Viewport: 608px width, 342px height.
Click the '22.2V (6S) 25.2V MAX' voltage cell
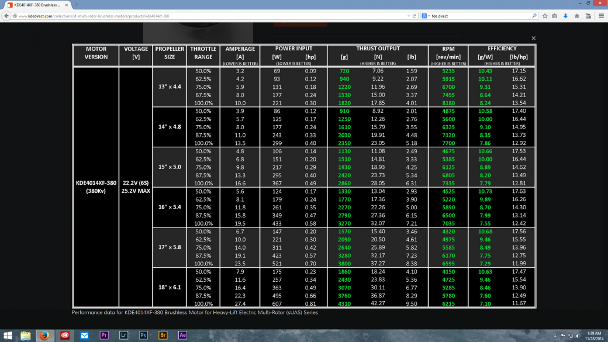pyautogui.click(x=136, y=187)
